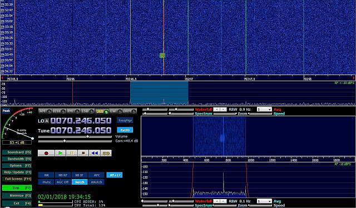Select AM demodulation mode

click(44, 111)
